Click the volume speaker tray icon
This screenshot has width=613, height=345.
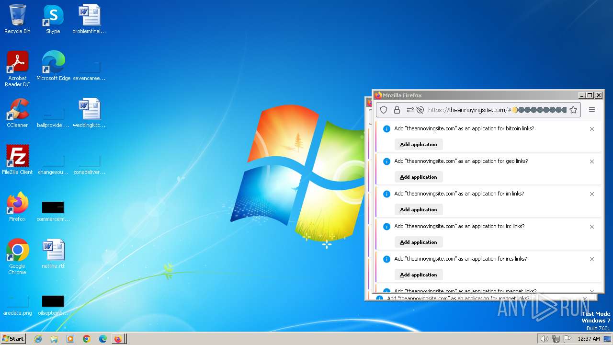[544, 339]
